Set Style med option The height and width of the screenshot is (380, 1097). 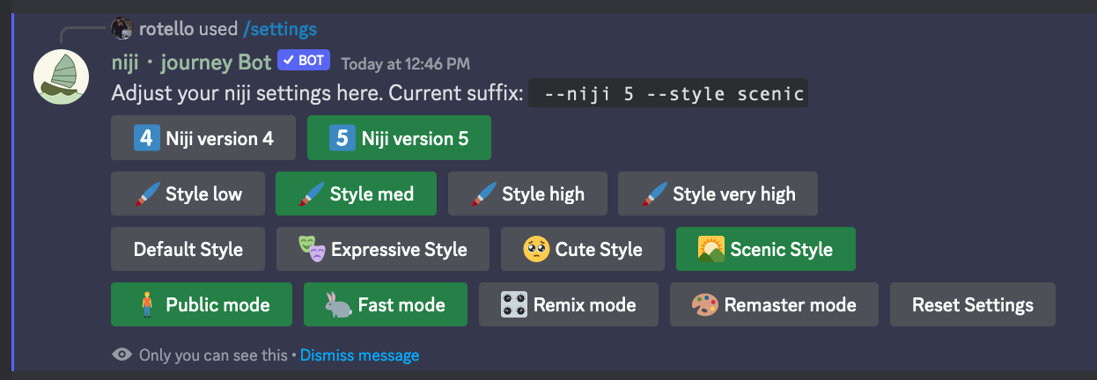pyautogui.click(x=357, y=194)
